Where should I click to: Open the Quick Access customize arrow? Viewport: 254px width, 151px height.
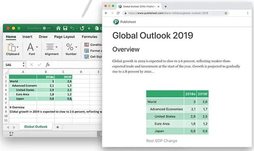[x=89, y=28]
